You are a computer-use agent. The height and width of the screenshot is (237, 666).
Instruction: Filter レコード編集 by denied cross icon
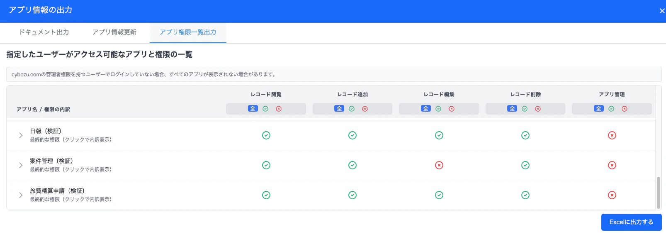pyautogui.click(x=452, y=109)
